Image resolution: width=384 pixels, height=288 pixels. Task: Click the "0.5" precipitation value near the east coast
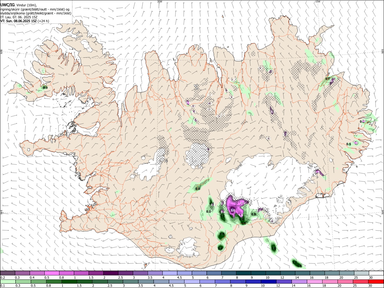click(349, 144)
